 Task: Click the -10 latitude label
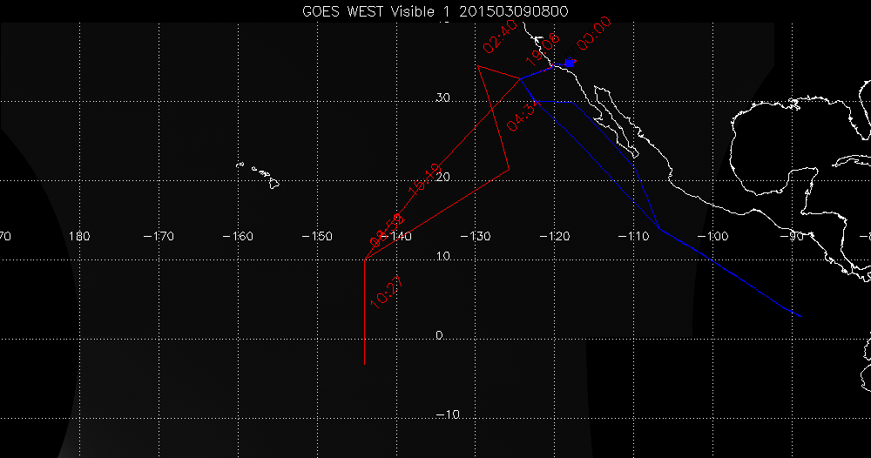coord(448,414)
